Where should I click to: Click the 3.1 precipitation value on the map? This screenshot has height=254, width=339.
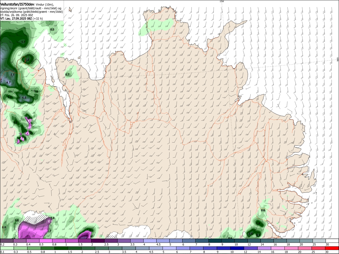click(12, 75)
